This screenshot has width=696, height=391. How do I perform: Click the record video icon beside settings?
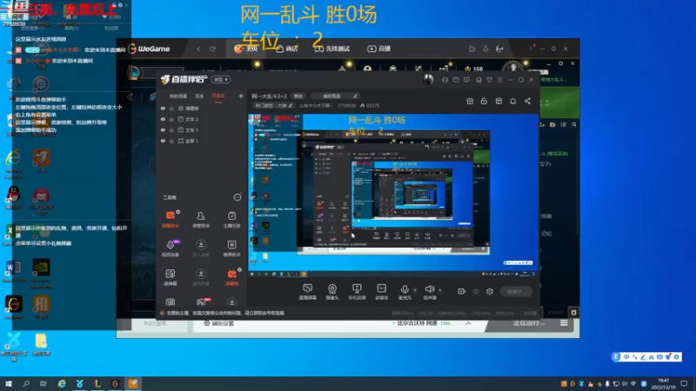click(x=462, y=291)
